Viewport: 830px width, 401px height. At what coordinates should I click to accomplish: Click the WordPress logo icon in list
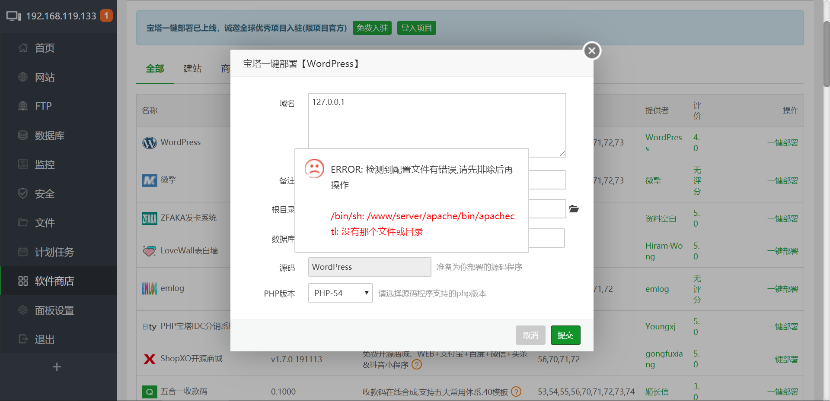(150, 142)
